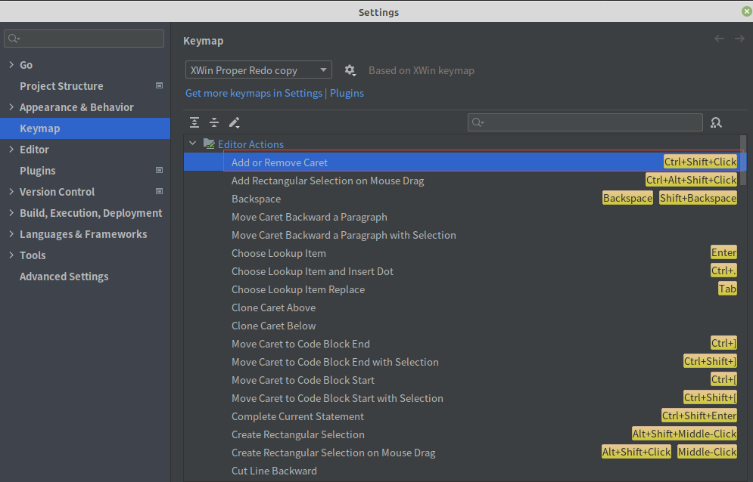Click the Tab shortcut badge
The height and width of the screenshot is (482, 753).
click(727, 289)
